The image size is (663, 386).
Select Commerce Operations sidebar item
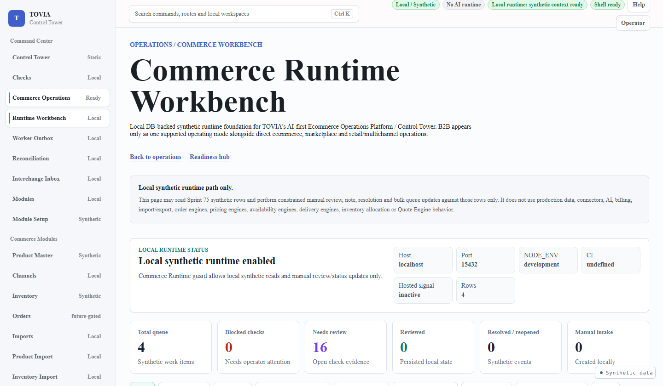(58, 98)
